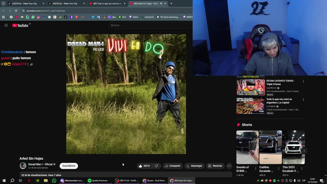Screen dimensions: 327x184
Task: Open Windows Task View
Action: point(20,181)
